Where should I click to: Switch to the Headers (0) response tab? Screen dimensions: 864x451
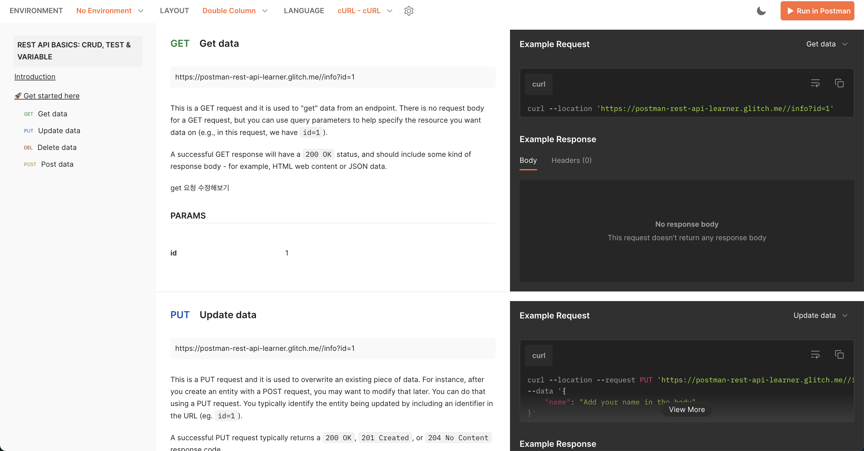[571, 160]
